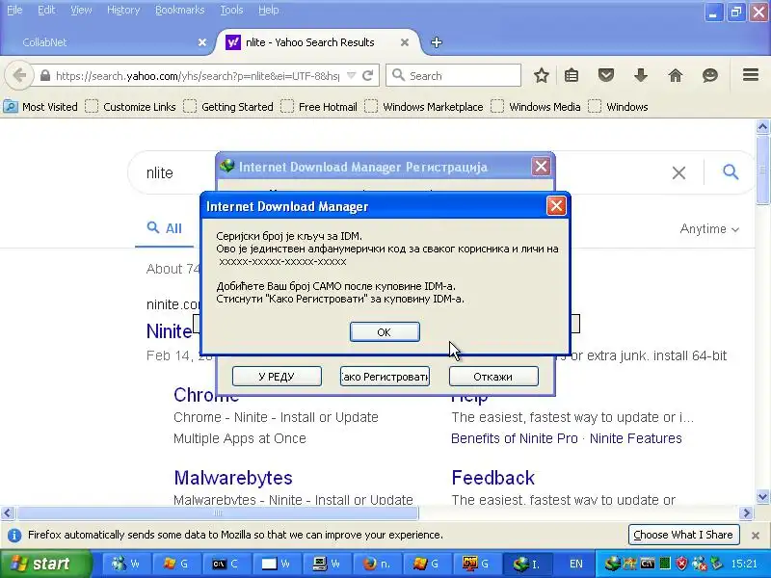Viewport: 771px width, 578px height.
Task: Click the vertical scrollbar up arrow
Action: pyautogui.click(x=762, y=127)
